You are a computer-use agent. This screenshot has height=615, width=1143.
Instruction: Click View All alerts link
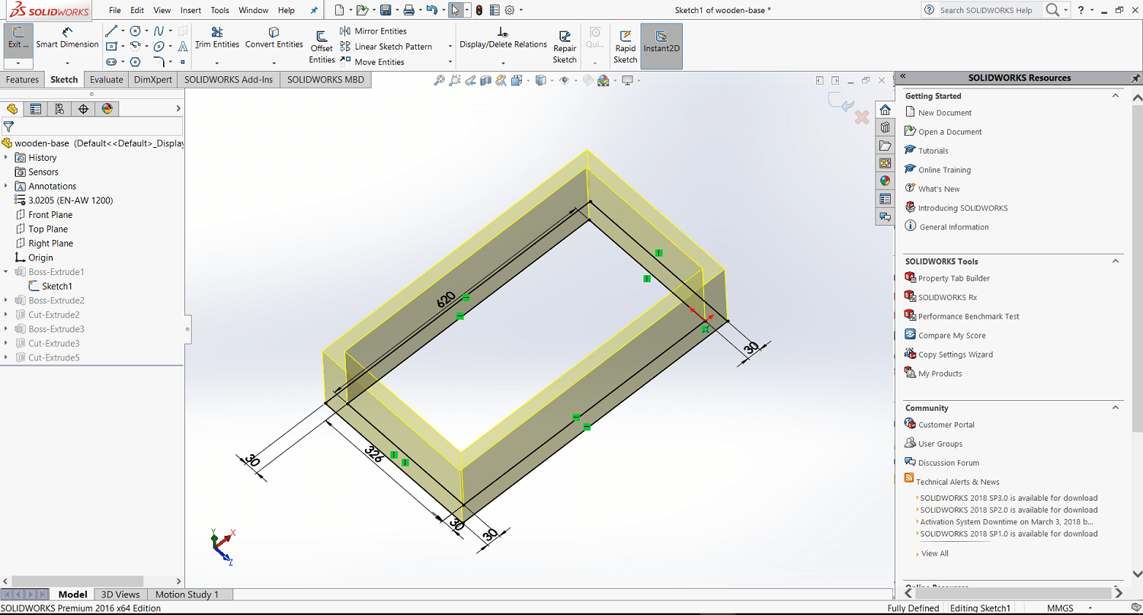[x=935, y=553]
